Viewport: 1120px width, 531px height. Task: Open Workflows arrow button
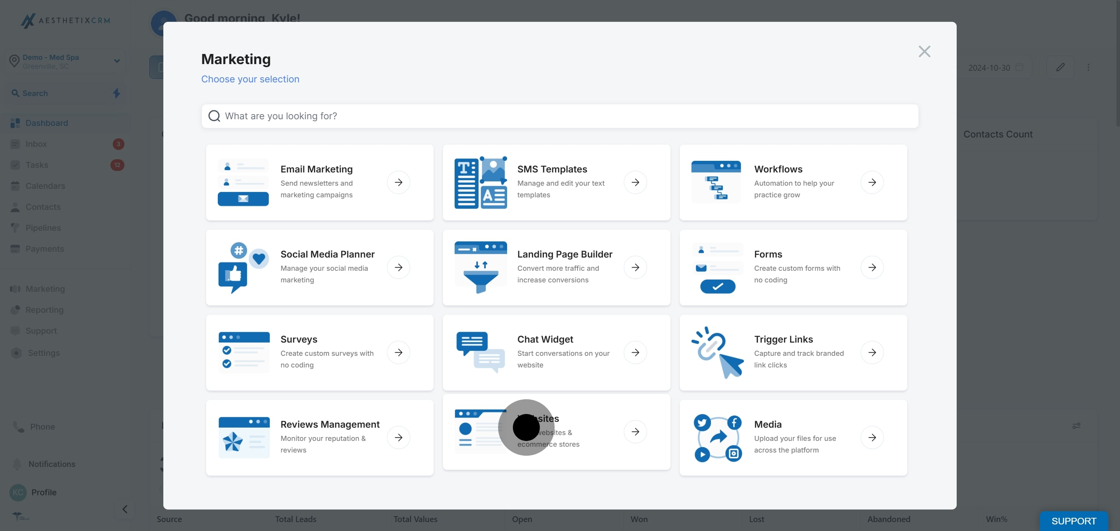872,182
